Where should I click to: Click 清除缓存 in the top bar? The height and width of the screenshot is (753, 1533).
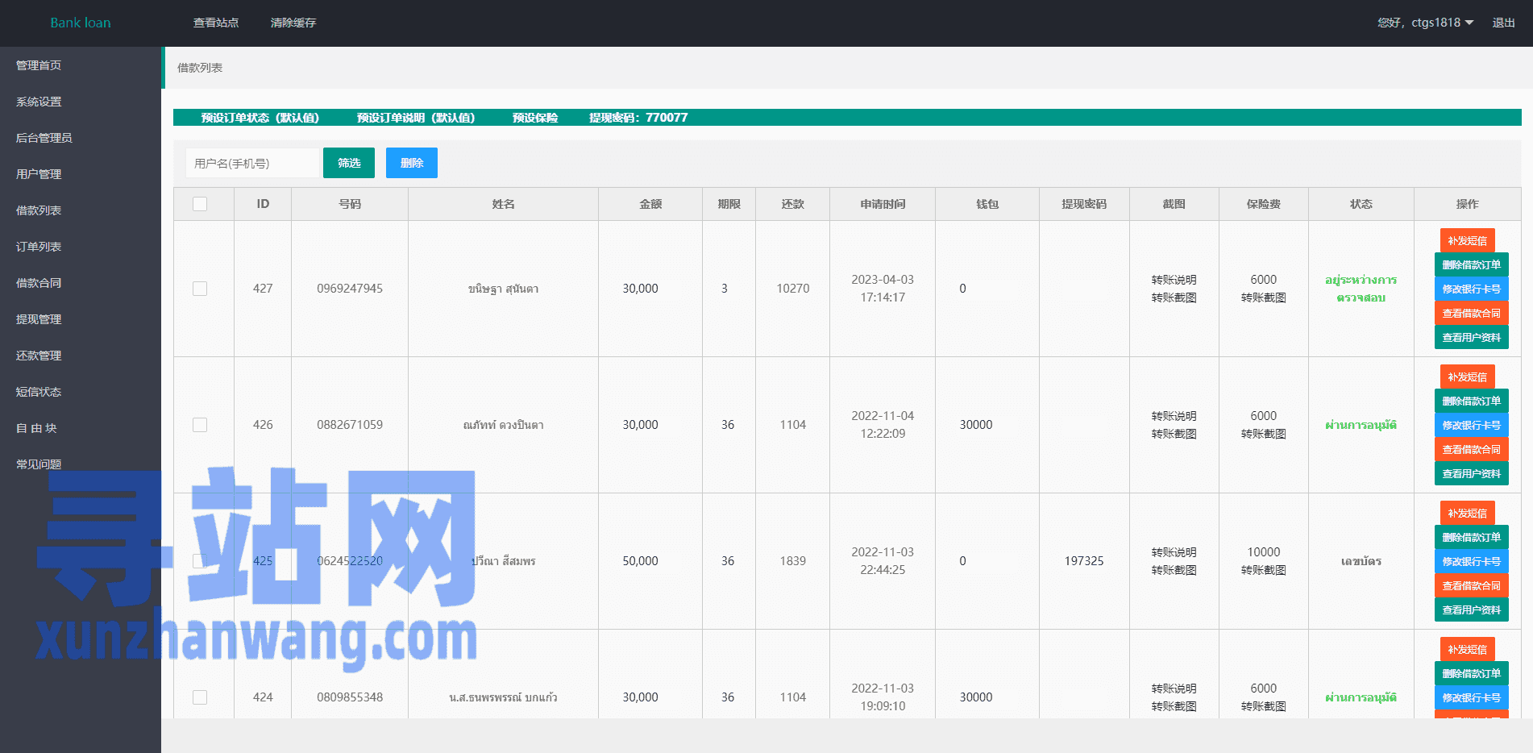point(293,23)
